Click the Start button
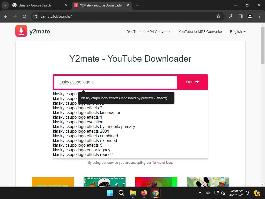Viewport: 265px width, 199px height. point(192,82)
